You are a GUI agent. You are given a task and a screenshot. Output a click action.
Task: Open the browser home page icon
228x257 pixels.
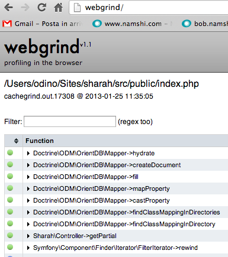click(58, 8)
